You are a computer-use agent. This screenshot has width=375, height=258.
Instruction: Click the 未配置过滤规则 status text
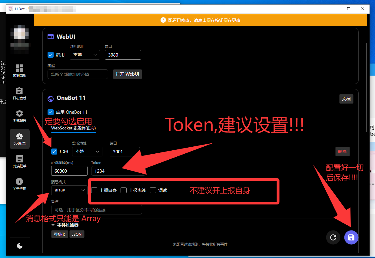click(x=200, y=244)
